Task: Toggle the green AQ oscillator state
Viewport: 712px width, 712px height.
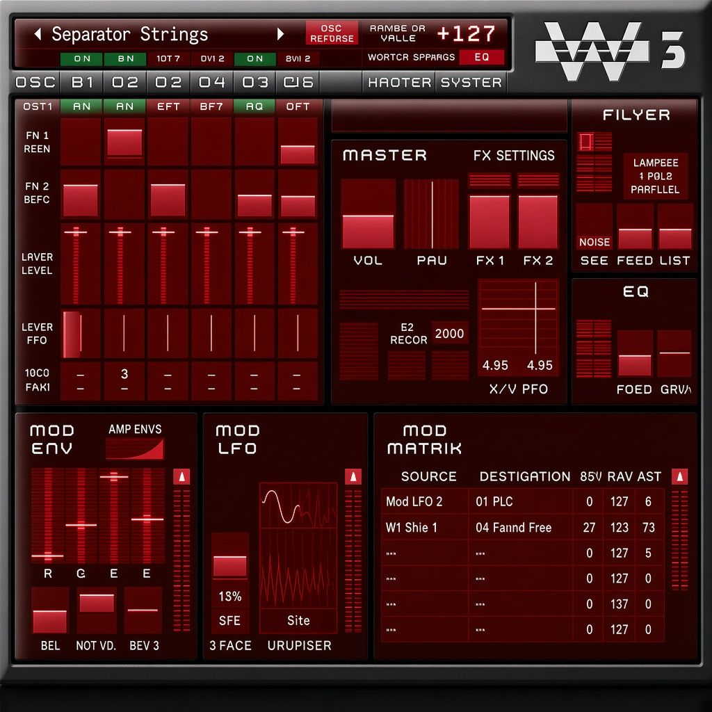Action: pos(254,106)
